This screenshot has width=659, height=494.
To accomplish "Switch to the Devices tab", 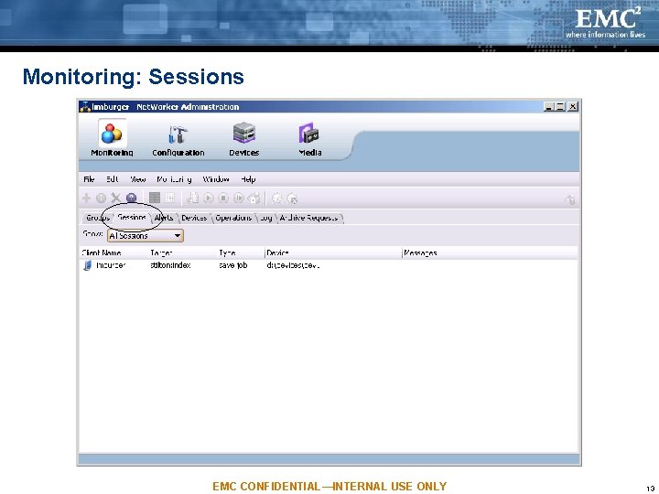I will point(194,218).
